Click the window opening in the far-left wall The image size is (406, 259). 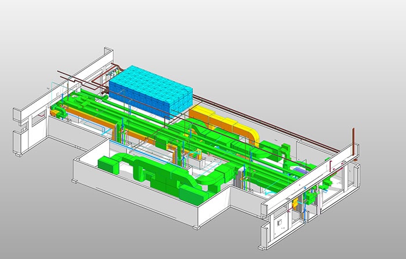(38, 123)
